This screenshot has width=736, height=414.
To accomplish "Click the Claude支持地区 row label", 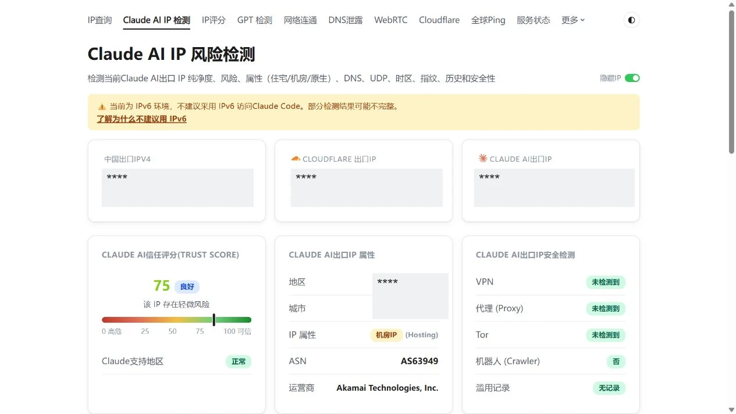I will click(x=133, y=362).
